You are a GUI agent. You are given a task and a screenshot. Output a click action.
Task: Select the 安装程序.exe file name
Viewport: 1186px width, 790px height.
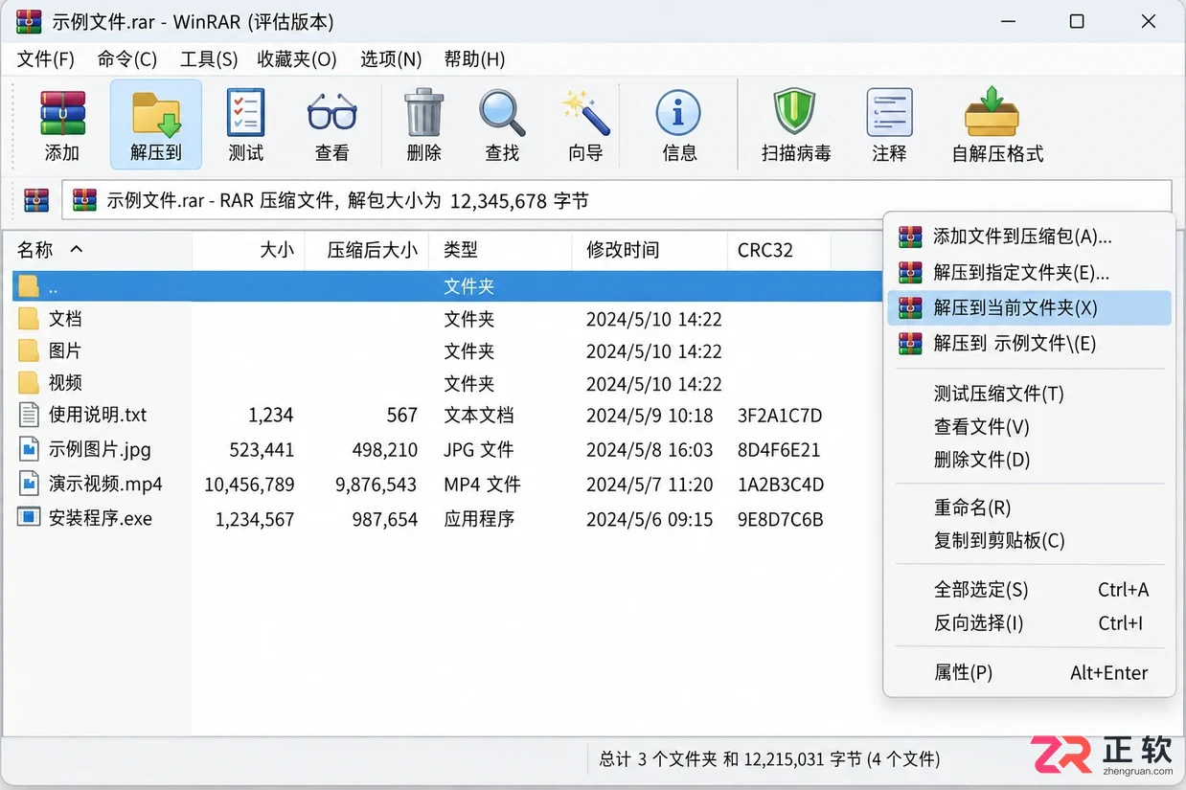(x=101, y=518)
